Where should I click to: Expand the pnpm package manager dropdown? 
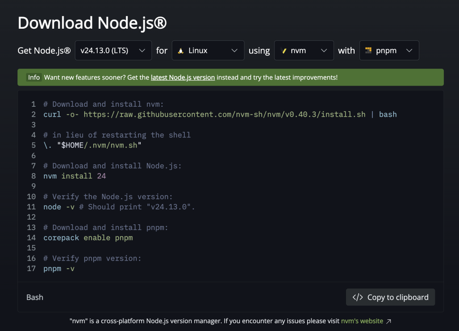389,50
